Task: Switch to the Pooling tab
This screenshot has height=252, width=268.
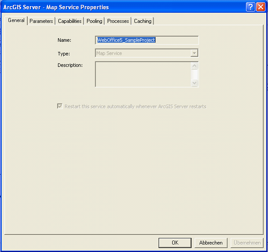Action: coord(94,21)
